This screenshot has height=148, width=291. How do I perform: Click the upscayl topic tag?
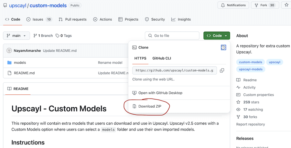(x=275, y=62)
